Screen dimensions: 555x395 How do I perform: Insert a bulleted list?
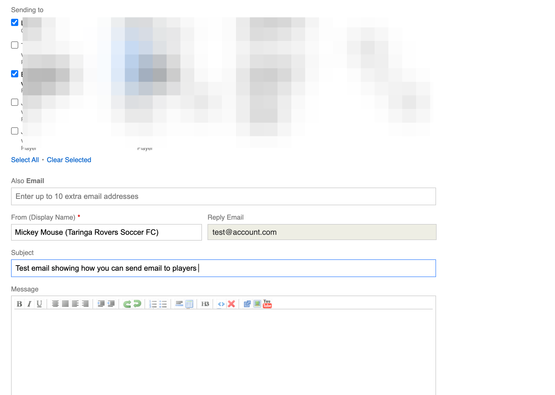pos(163,304)
